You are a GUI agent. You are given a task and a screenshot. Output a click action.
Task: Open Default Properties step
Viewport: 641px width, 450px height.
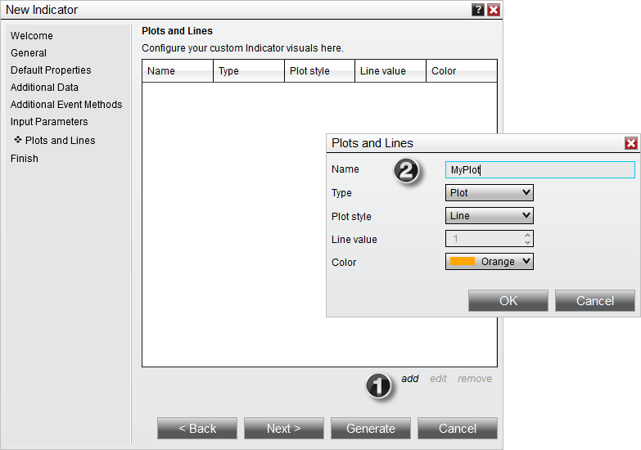tap(51, 70)
